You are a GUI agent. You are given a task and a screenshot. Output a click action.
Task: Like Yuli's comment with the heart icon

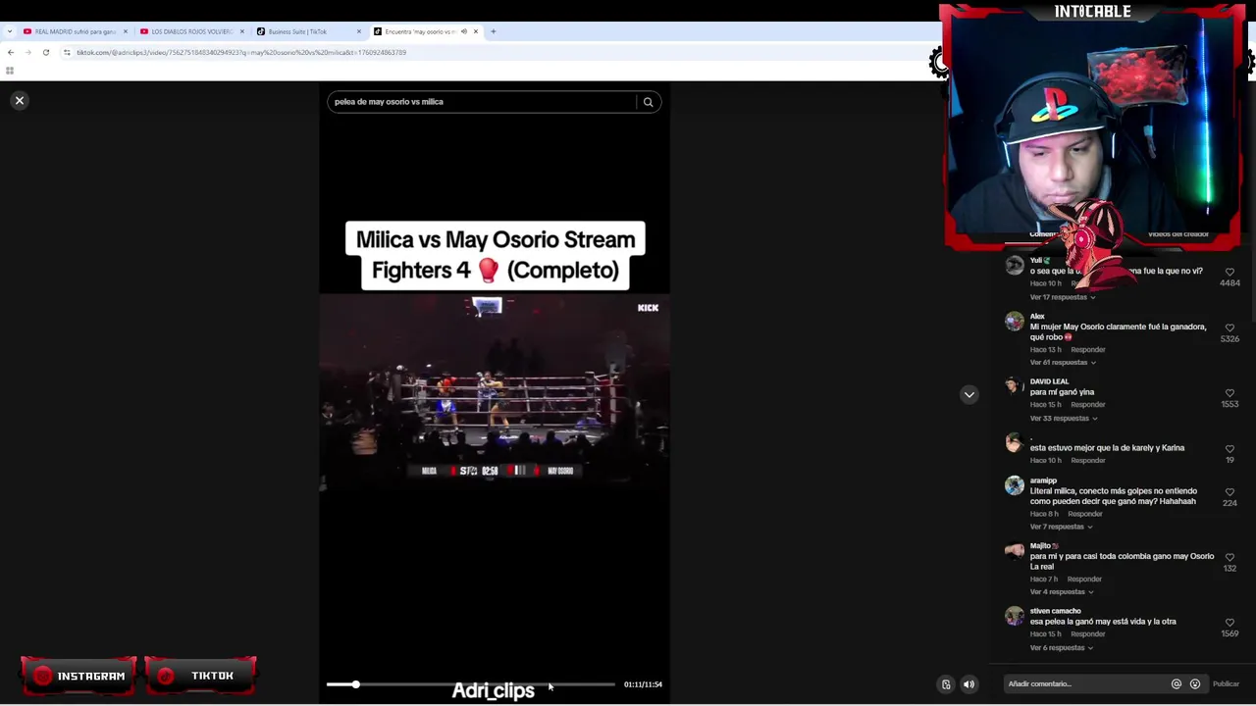tap(1230, 272)
